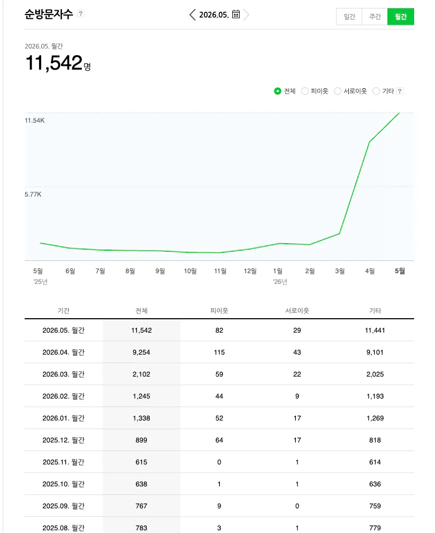Go to next month with right chevron
Image resolution: width=435 pixels, height=533 pixels.
click(x=246, y=14)
